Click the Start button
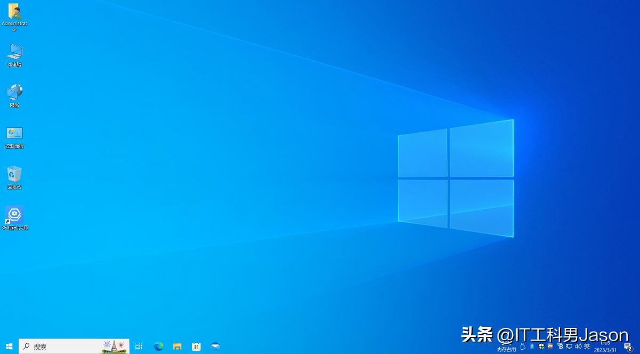 [8, 347]
